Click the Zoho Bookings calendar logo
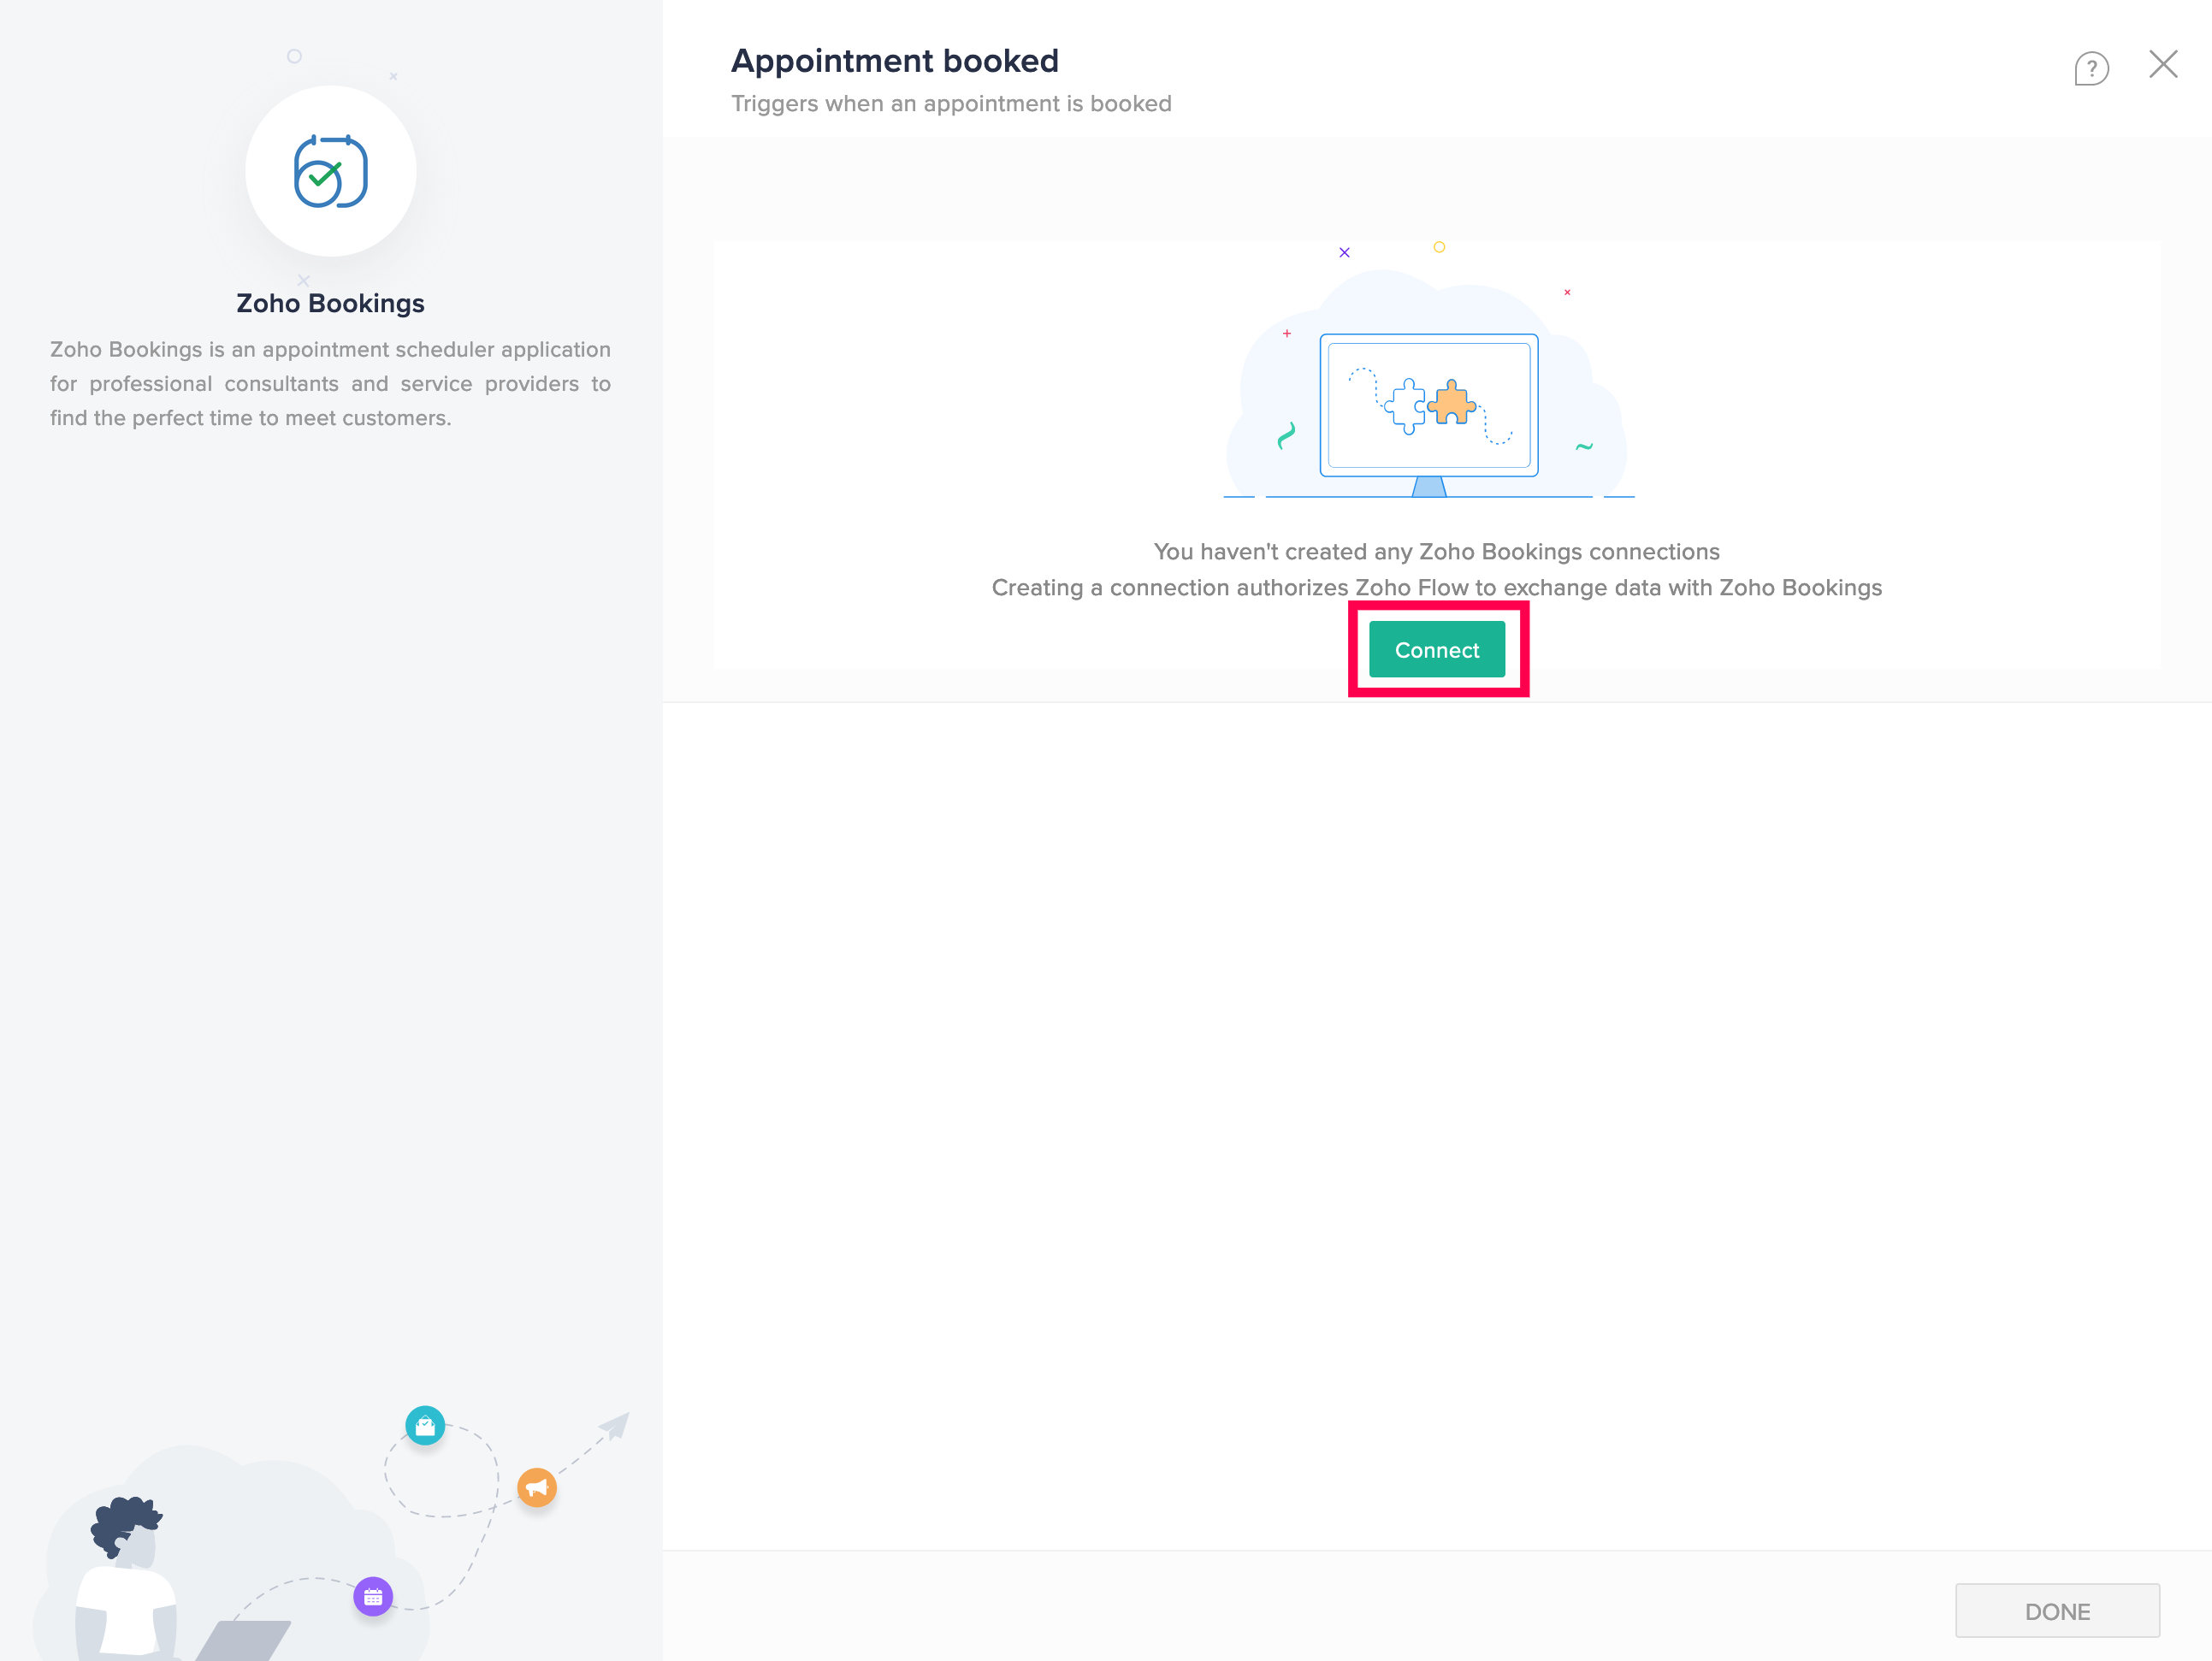Screen dimensions: 2212x1661 coord(330,171)
